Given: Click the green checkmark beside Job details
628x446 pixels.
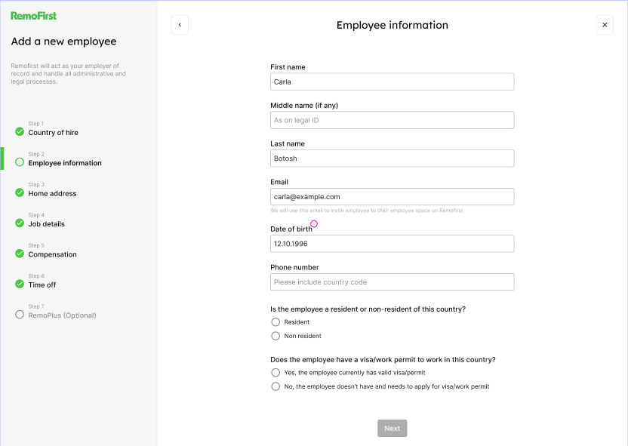Looking at the screenshot, I should (20, 223).
